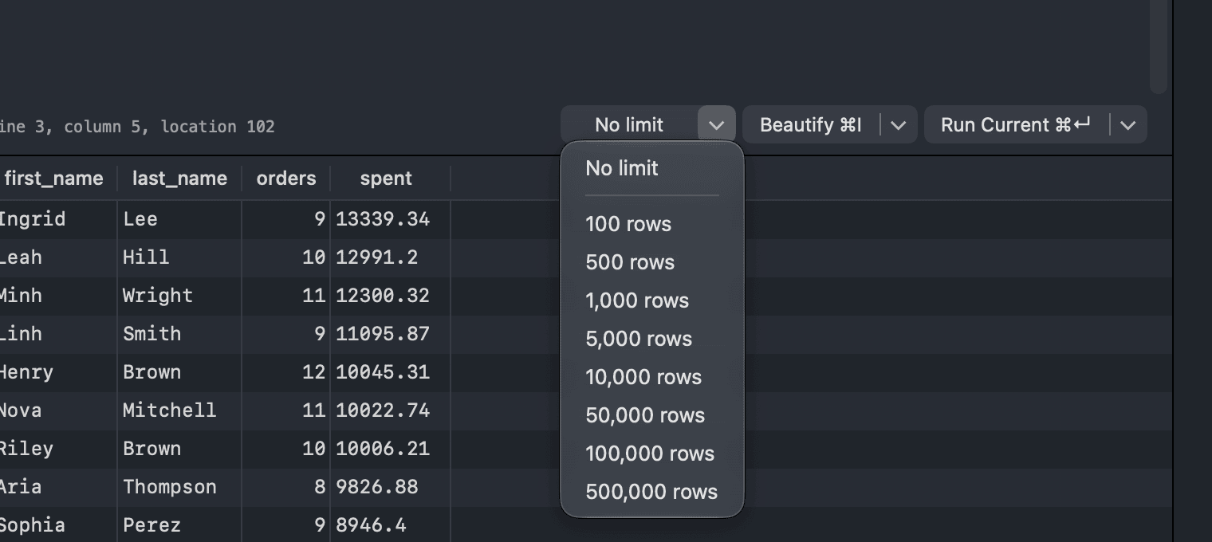Select the Ingrid first name cell
This screenshot has height=542, width=1212.
[58, 219]
